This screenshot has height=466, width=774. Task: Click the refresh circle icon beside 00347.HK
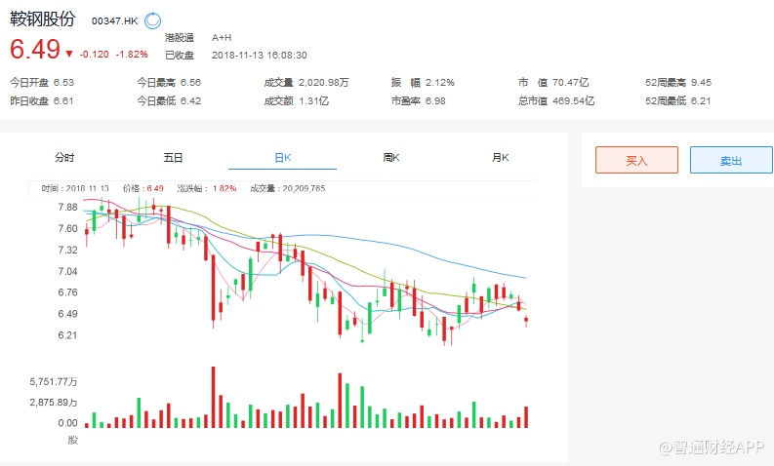[153, 20]
